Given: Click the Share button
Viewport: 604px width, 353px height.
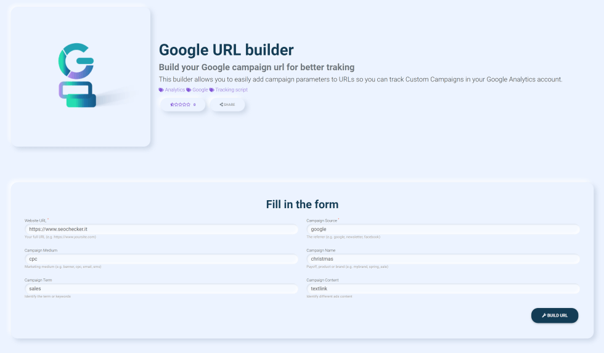Looking at the screenshot, I should click(x=227, y=105).
